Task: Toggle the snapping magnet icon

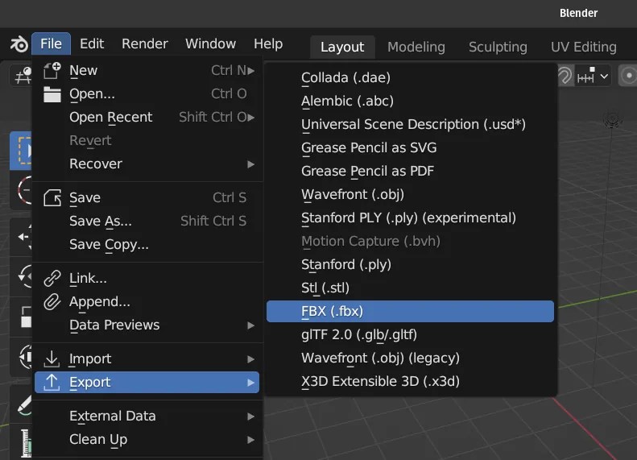Action: (x=564, y=76)
